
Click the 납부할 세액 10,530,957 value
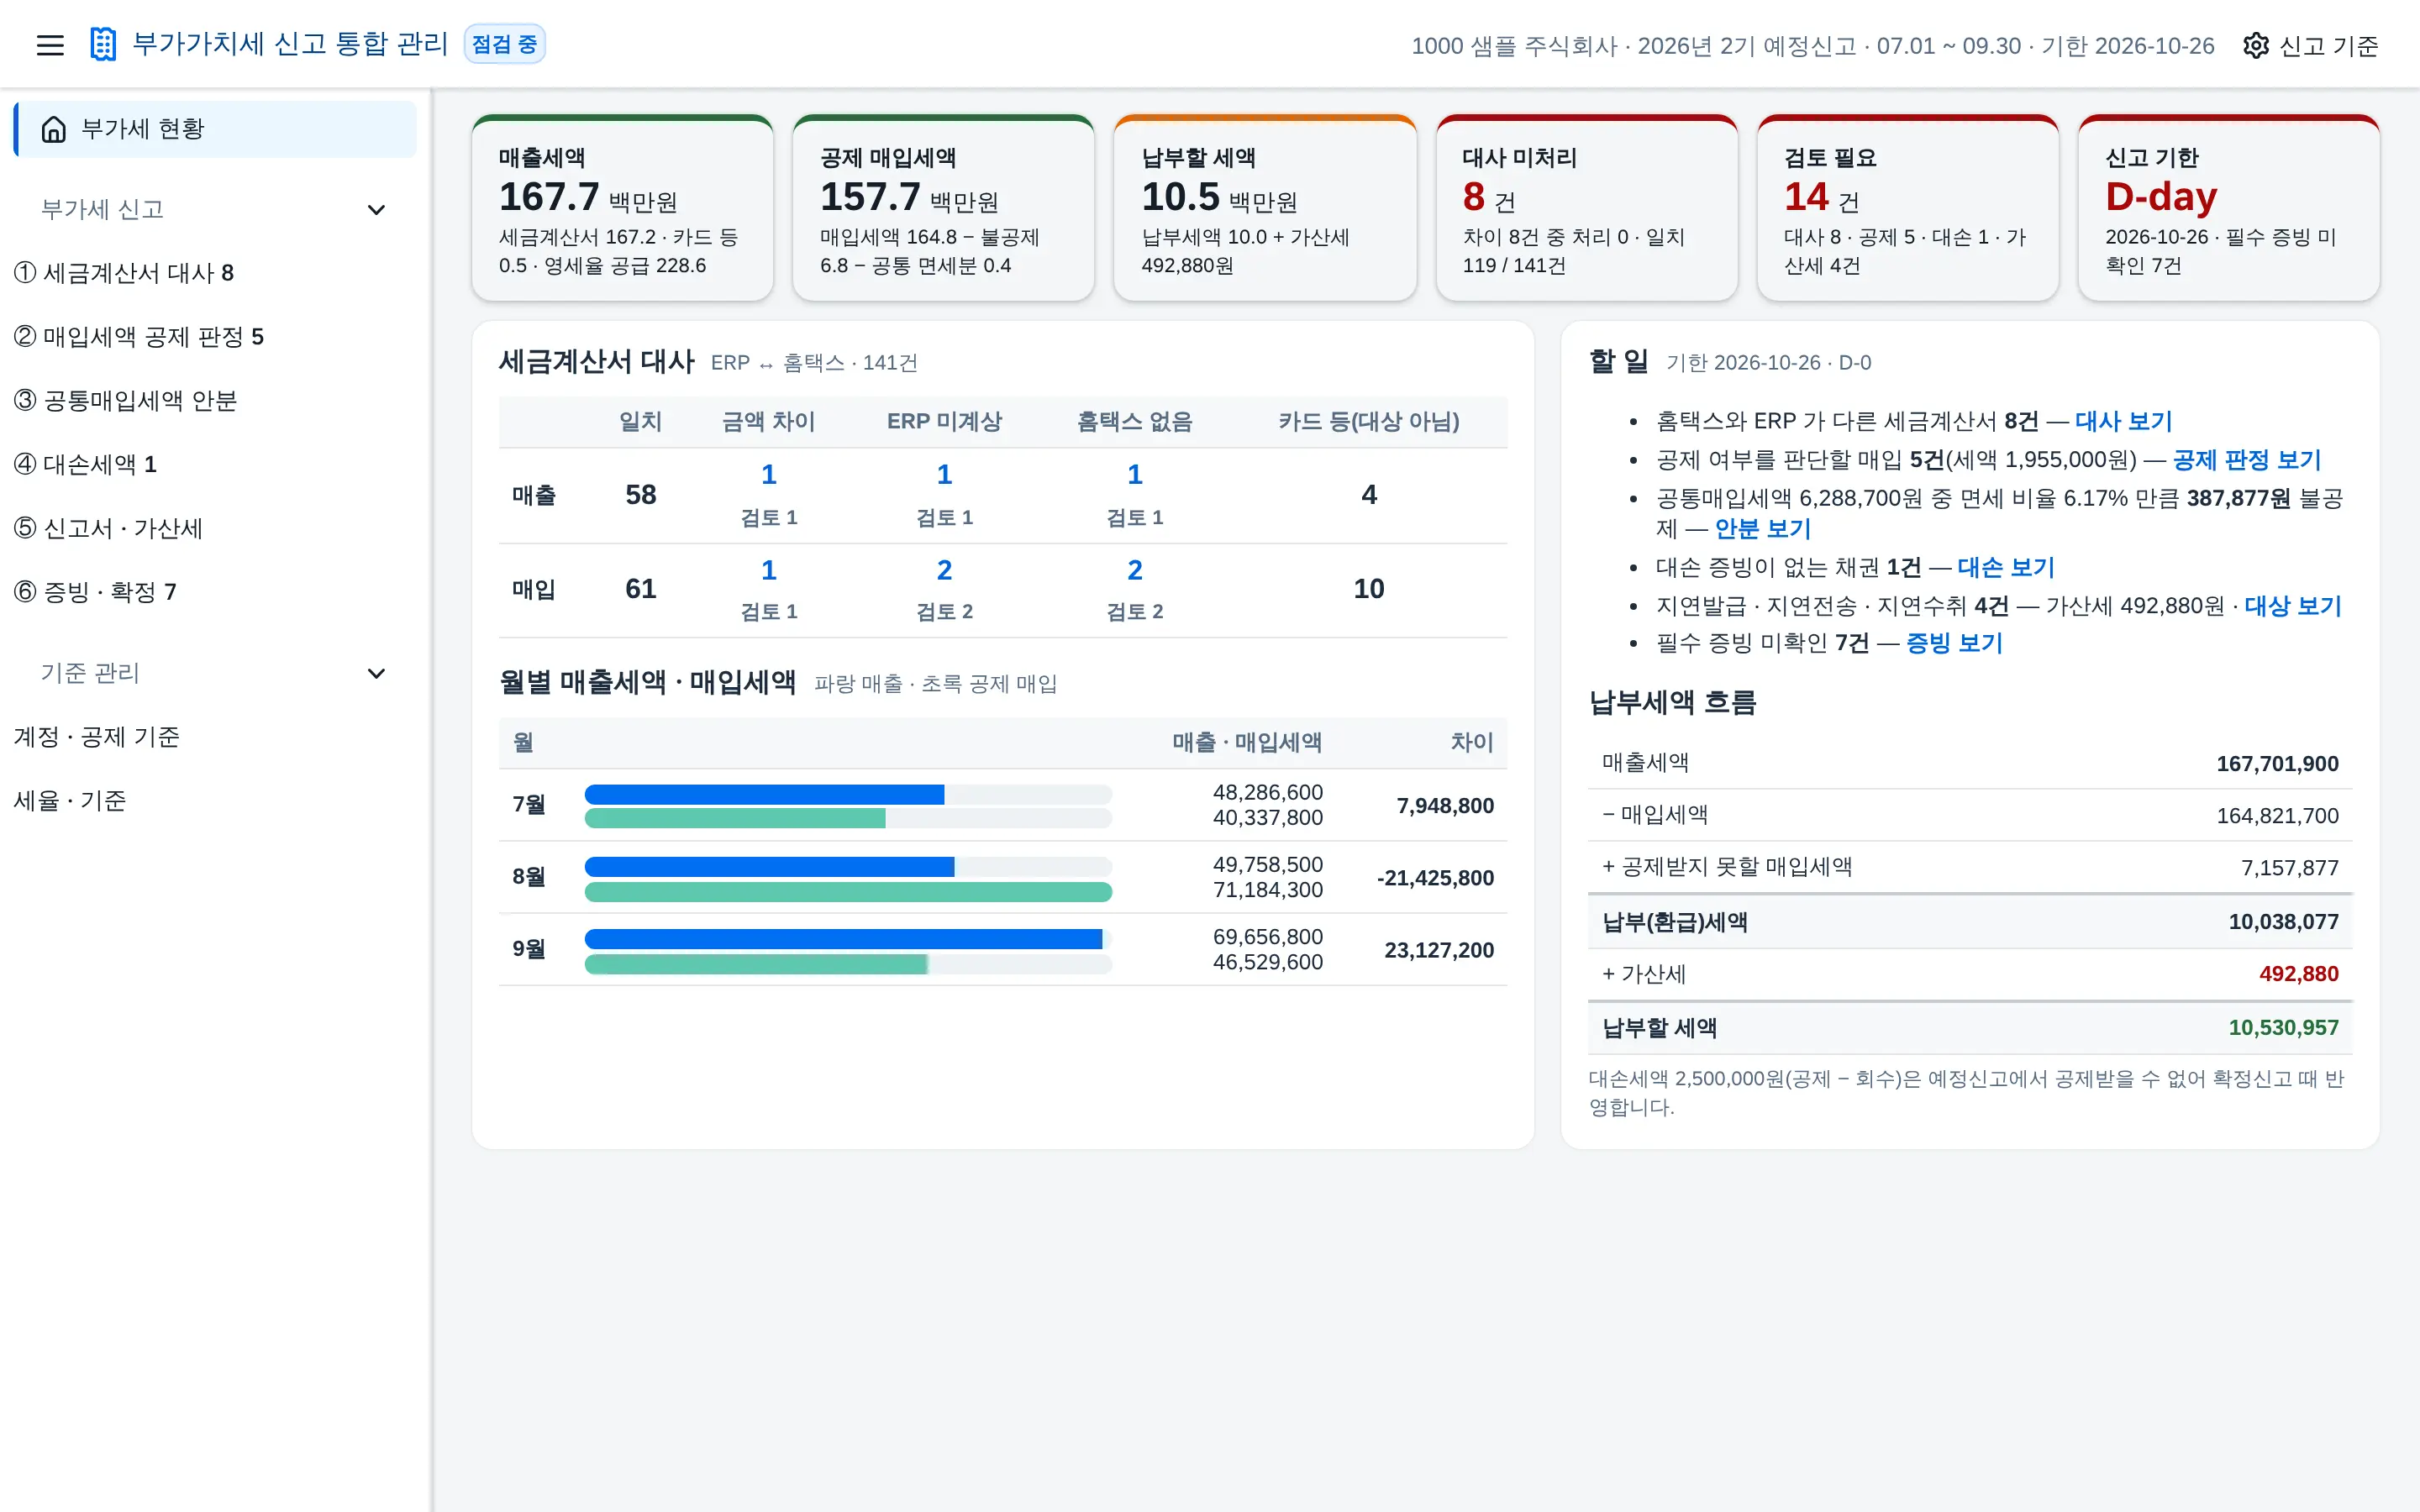[2283, 1028]
